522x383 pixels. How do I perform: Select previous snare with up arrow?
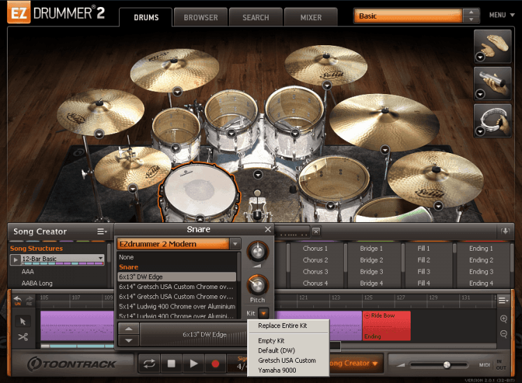coord(129,329)
